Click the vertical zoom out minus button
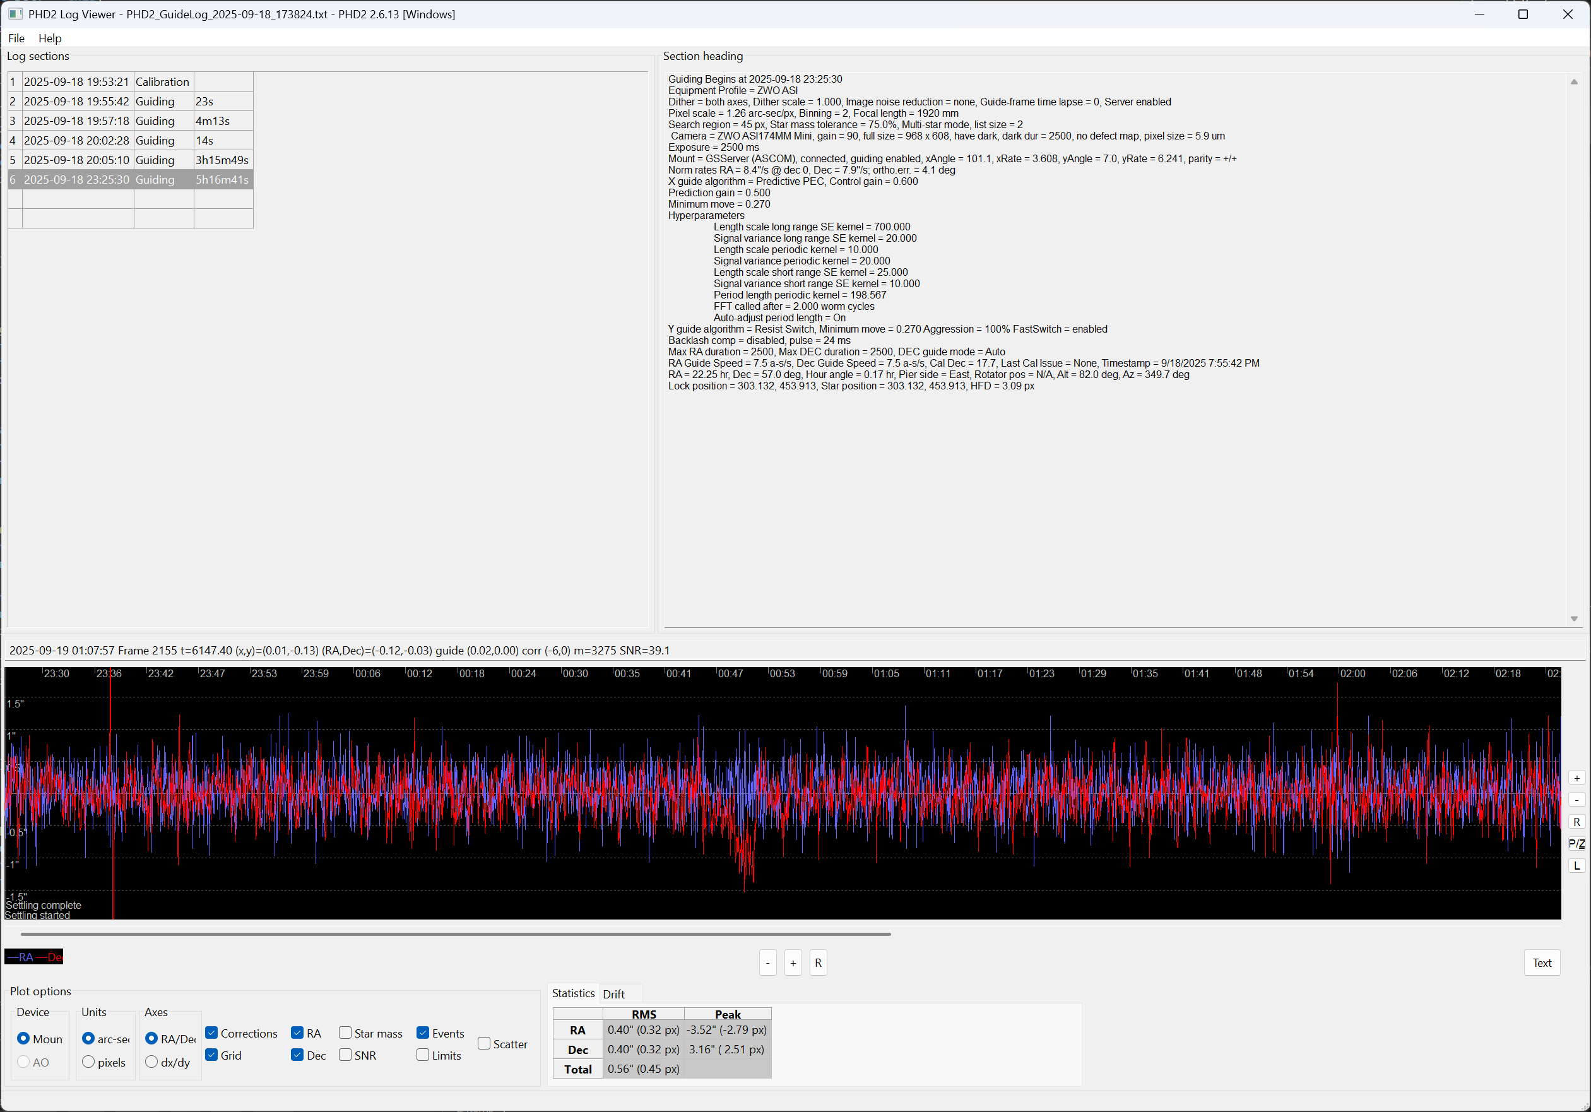Screen dimensions: 1591x1112 1576,800
